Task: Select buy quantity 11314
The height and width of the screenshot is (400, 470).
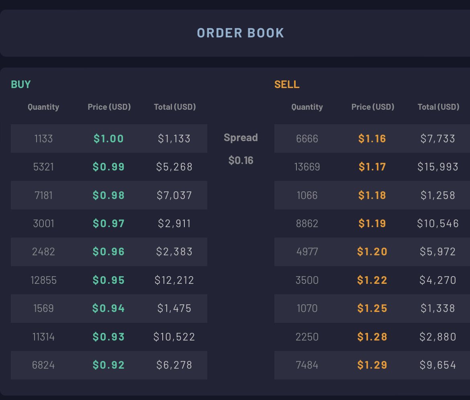Action: [x=43, y=337]
